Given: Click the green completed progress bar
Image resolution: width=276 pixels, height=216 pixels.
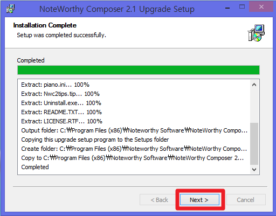Looking at the screenshot, I should click(x=139, y=70).
